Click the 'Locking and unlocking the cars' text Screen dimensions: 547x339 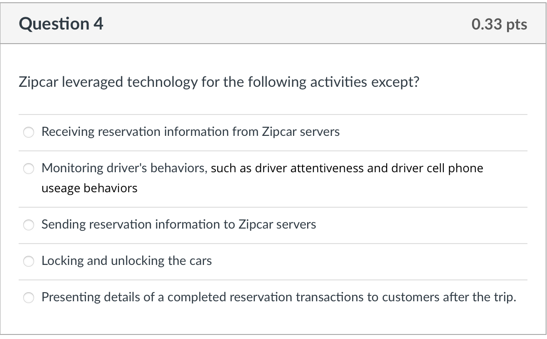(x=127, y=261)
